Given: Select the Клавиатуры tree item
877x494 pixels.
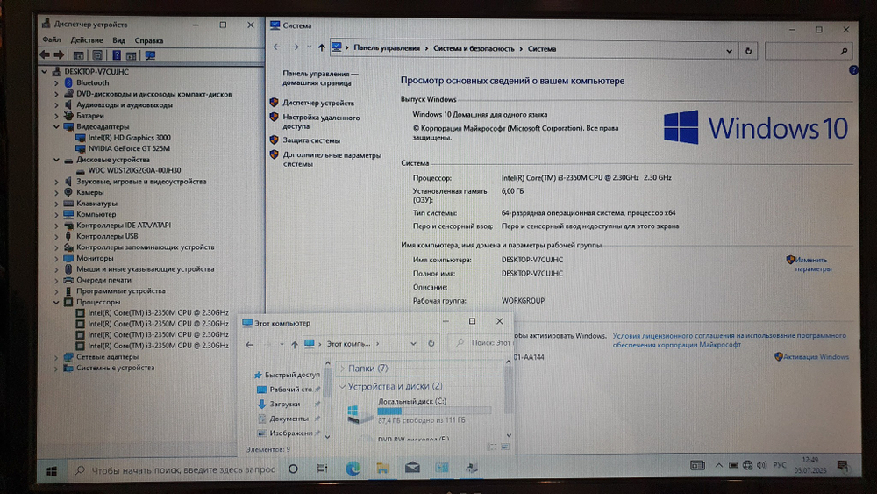Looking at the screenshot, I should point(96,204).
